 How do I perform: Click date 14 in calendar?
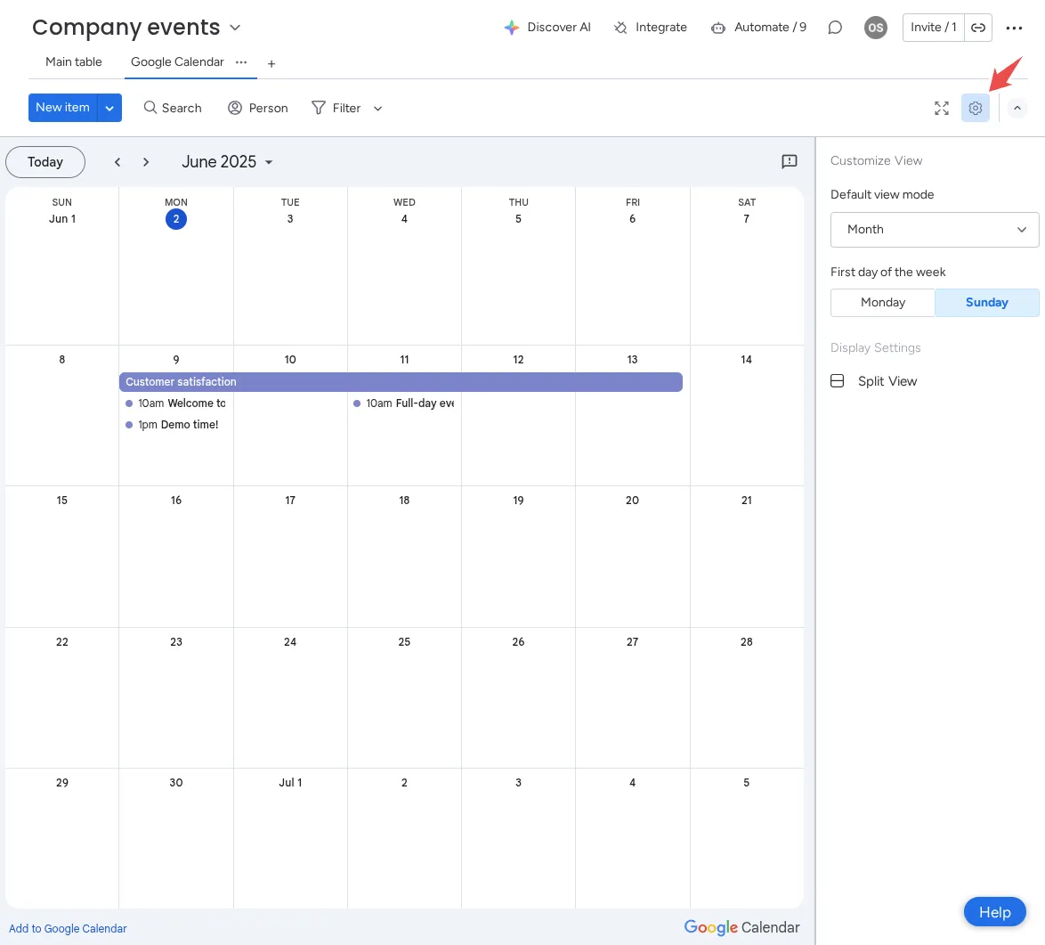coord(746,360)
